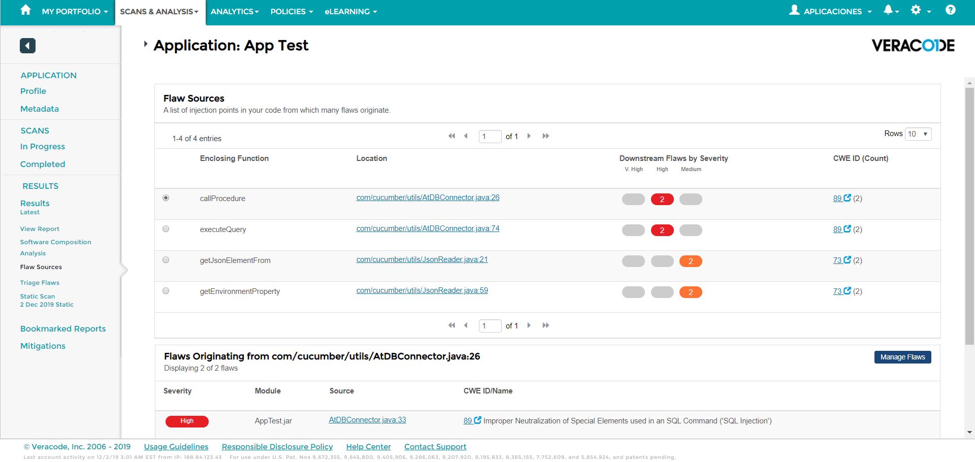Viewport: 975px width, 462px height.
Task: Select the getEnvironmentProperty radio button
Action: (166, 291)
